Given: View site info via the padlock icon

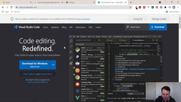Looking at the screenshot, I should tap(17, 7).
